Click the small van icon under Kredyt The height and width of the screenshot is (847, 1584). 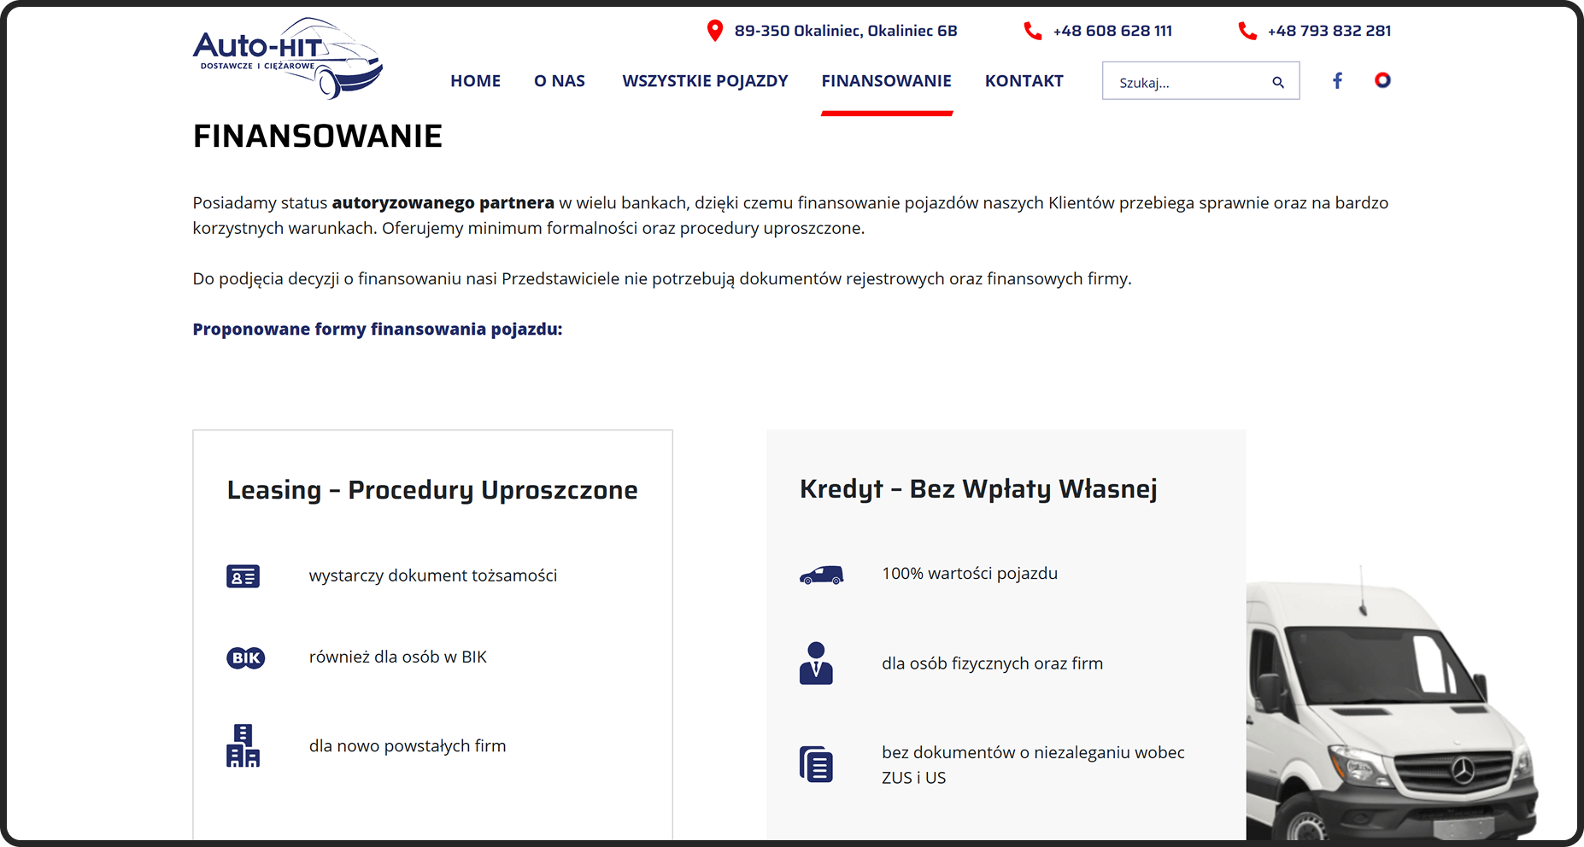tap(821, 575)
